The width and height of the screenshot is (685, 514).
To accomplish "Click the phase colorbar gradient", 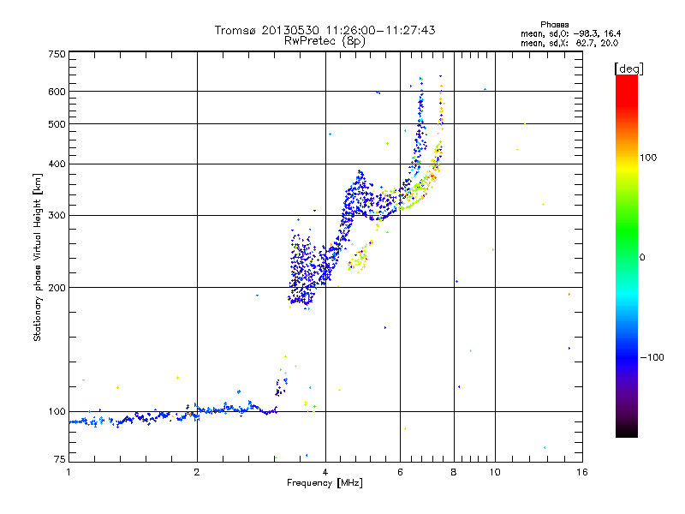I will [x=627, y=255].
